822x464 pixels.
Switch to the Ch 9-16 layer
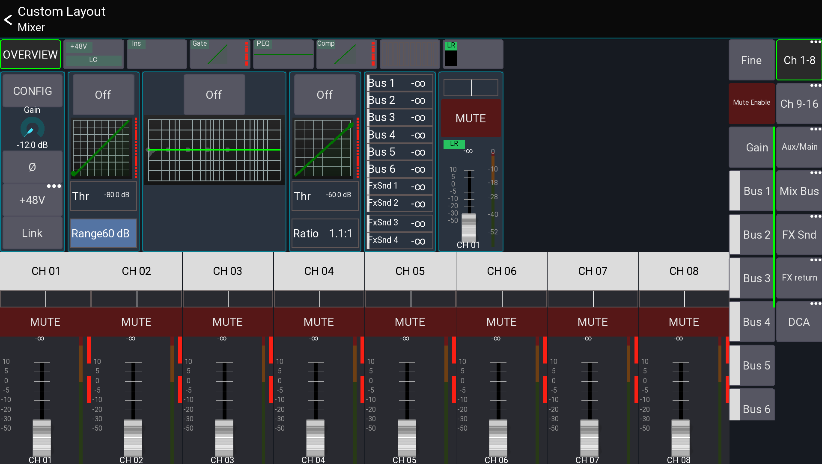(x=798, y=103)
